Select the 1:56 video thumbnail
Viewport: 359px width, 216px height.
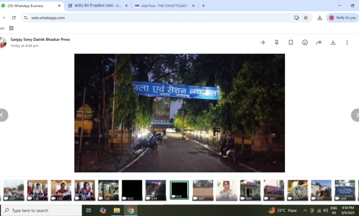(x=61, y=190)
